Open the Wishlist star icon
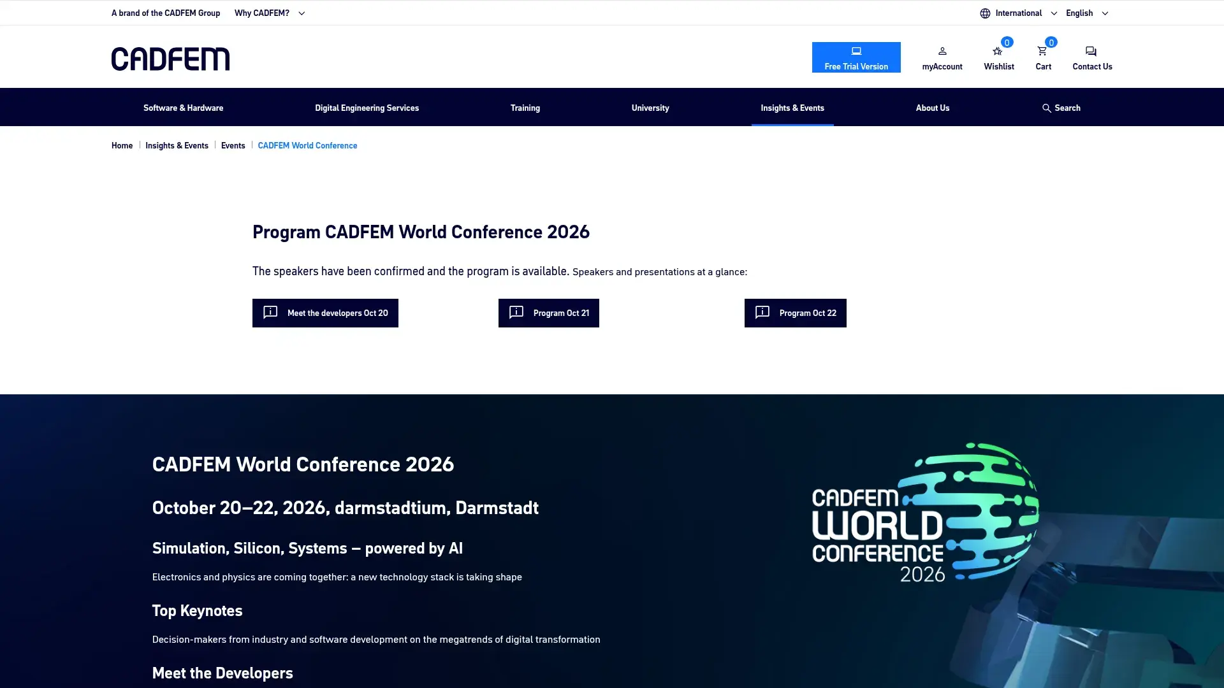This screenshot has height=688, width=1224. click(998, 51)
